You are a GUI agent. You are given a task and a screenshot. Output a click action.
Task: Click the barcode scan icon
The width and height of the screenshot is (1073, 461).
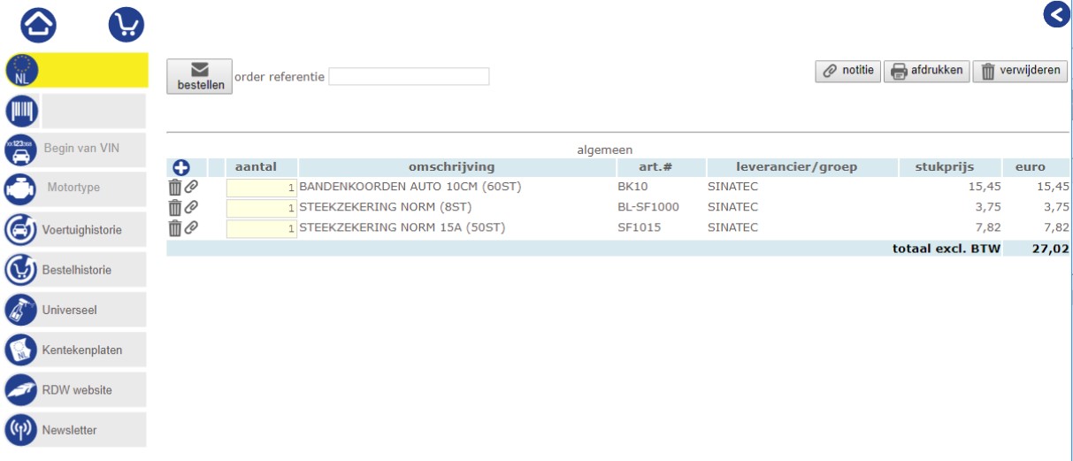[22, 111]
